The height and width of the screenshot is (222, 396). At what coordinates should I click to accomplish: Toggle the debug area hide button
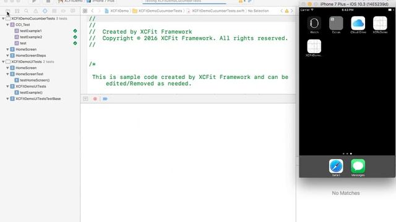pyautogui.click(x=85, y=99)
